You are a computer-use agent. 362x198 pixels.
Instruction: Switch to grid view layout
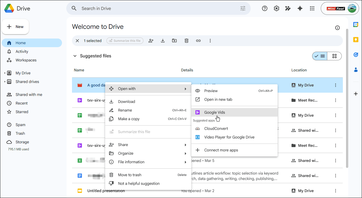[x=334, y=56]
